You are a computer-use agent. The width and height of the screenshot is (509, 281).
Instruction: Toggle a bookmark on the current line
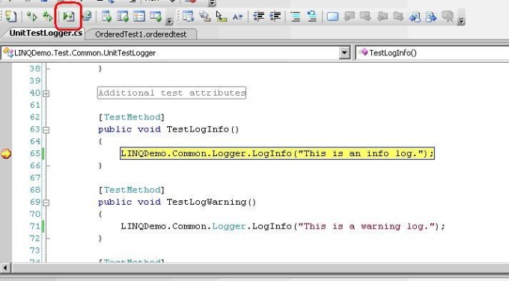332,16
